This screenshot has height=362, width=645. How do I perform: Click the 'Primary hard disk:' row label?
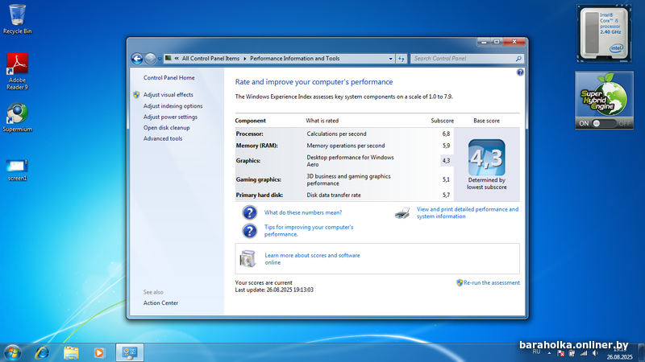(259, 195)
